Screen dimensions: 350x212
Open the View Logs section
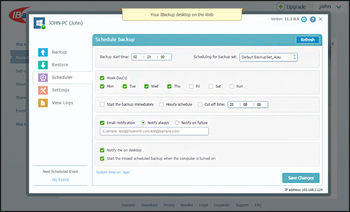pyautogui.click(x=62, y=103)
